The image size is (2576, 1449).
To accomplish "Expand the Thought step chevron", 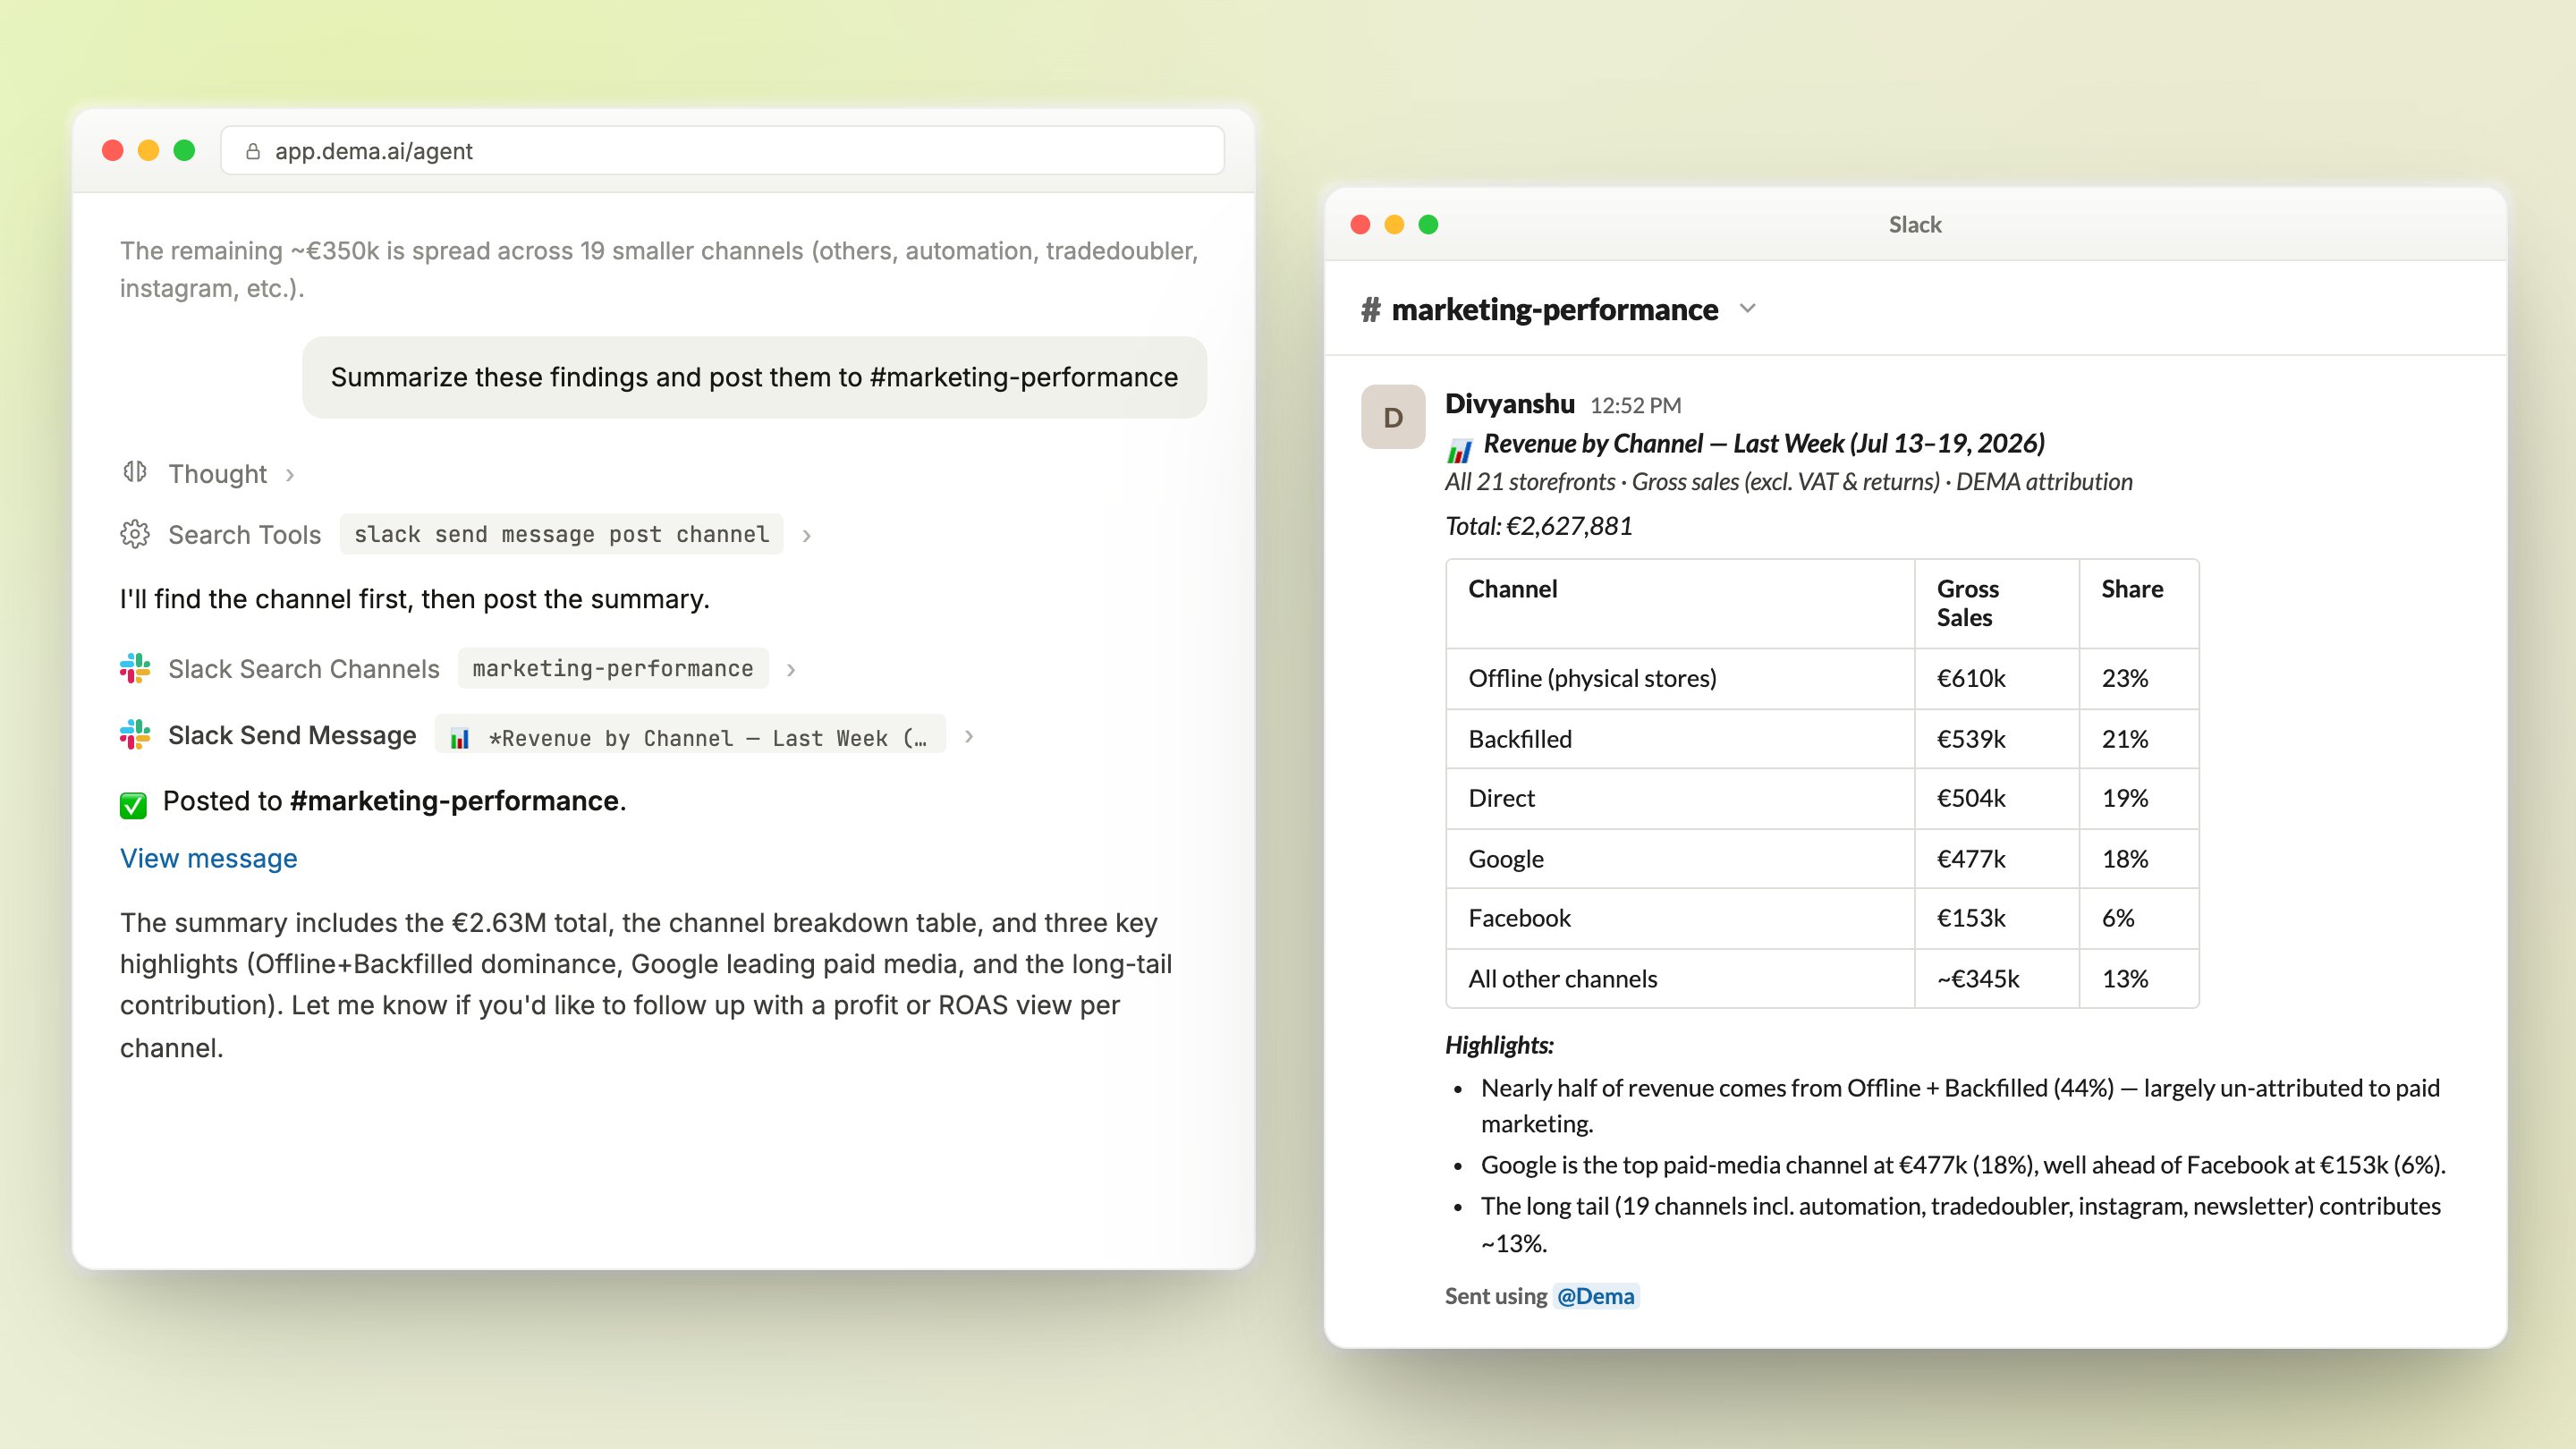I will [290, 475].
